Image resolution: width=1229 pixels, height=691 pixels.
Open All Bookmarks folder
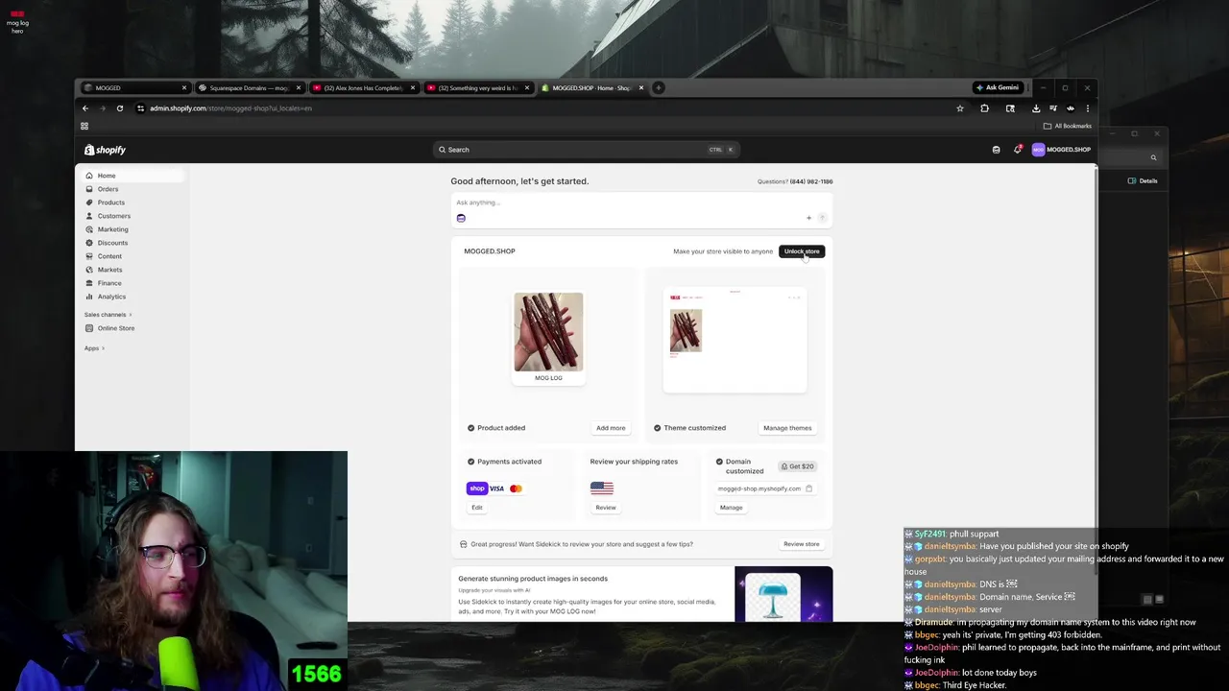click(x=1068, y=126)
